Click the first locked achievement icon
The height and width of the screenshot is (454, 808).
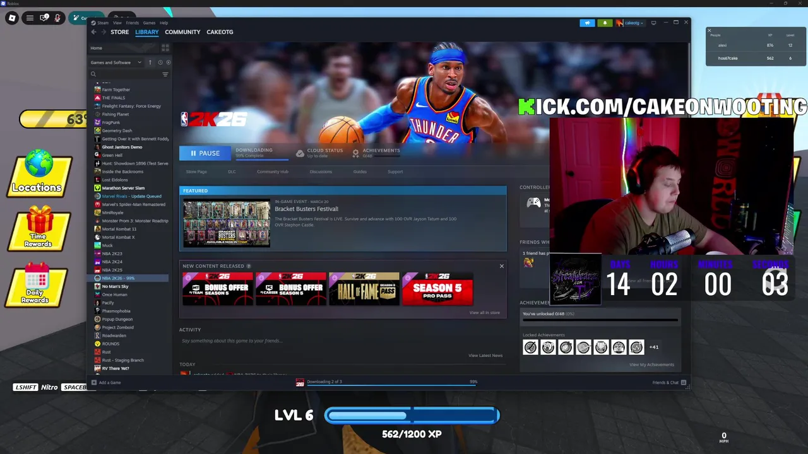click(x=530, y=347)
